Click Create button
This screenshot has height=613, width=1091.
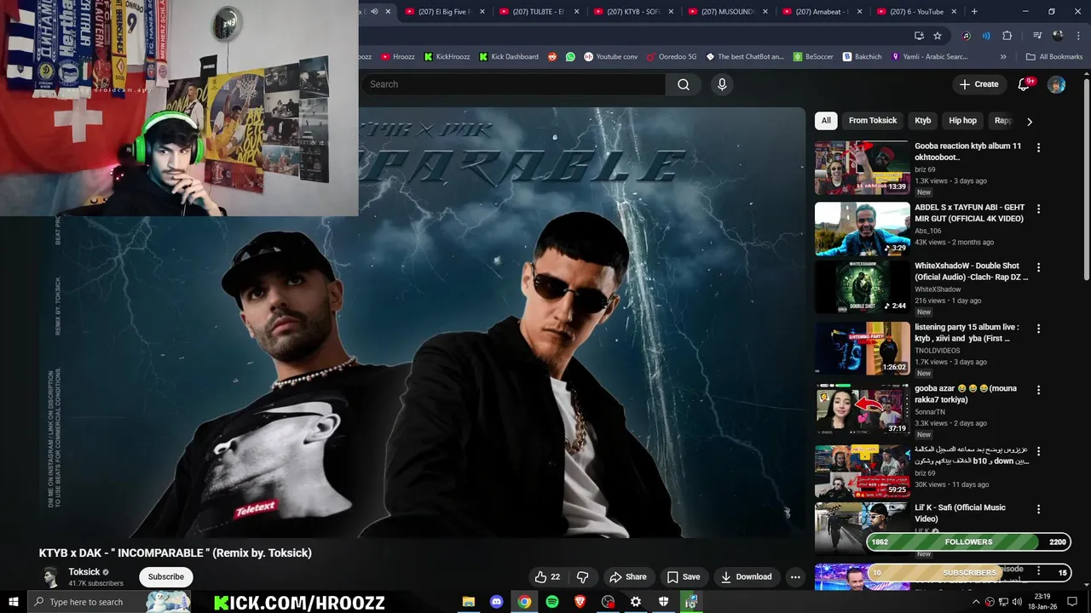[x=978, y=84]
